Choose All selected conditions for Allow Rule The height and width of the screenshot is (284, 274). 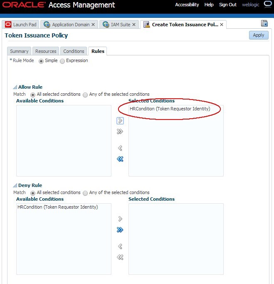[x=33, y=95]
